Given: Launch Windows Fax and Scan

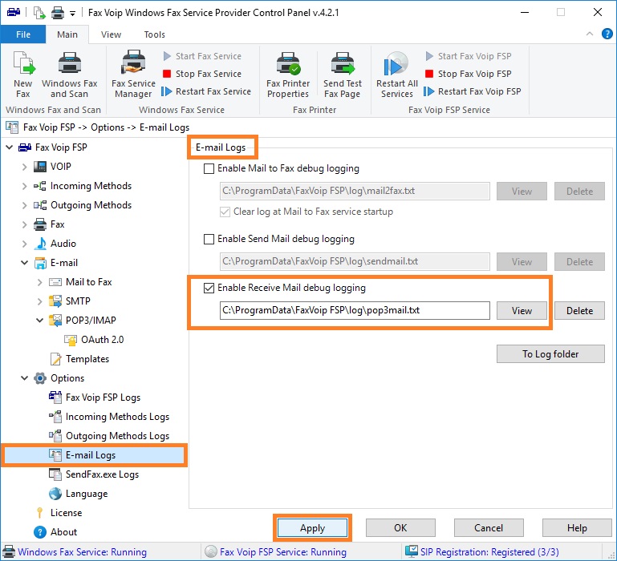Looking at the screenshot, I should pos(69,75).
